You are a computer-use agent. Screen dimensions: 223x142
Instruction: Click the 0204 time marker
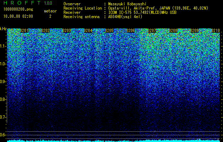(88, 31)
